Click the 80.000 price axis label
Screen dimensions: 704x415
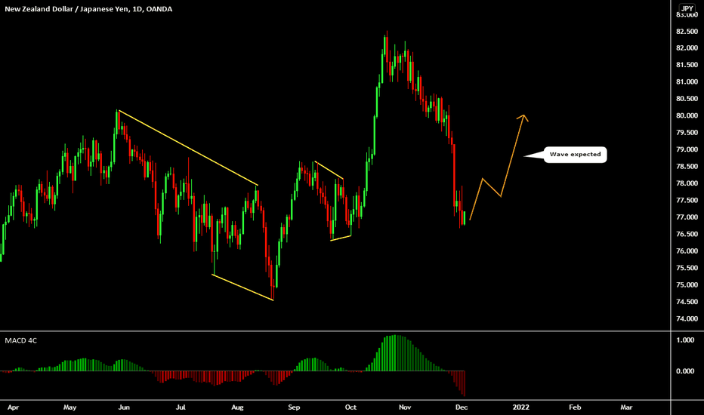[x=687, y=115]
